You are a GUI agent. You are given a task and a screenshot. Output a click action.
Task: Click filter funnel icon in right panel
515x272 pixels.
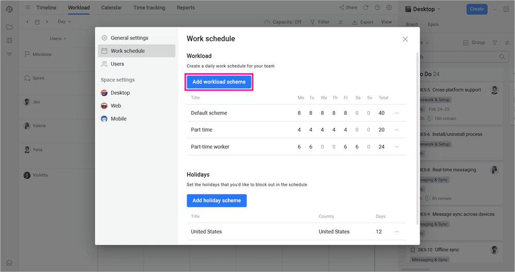[x=494, y=43]
